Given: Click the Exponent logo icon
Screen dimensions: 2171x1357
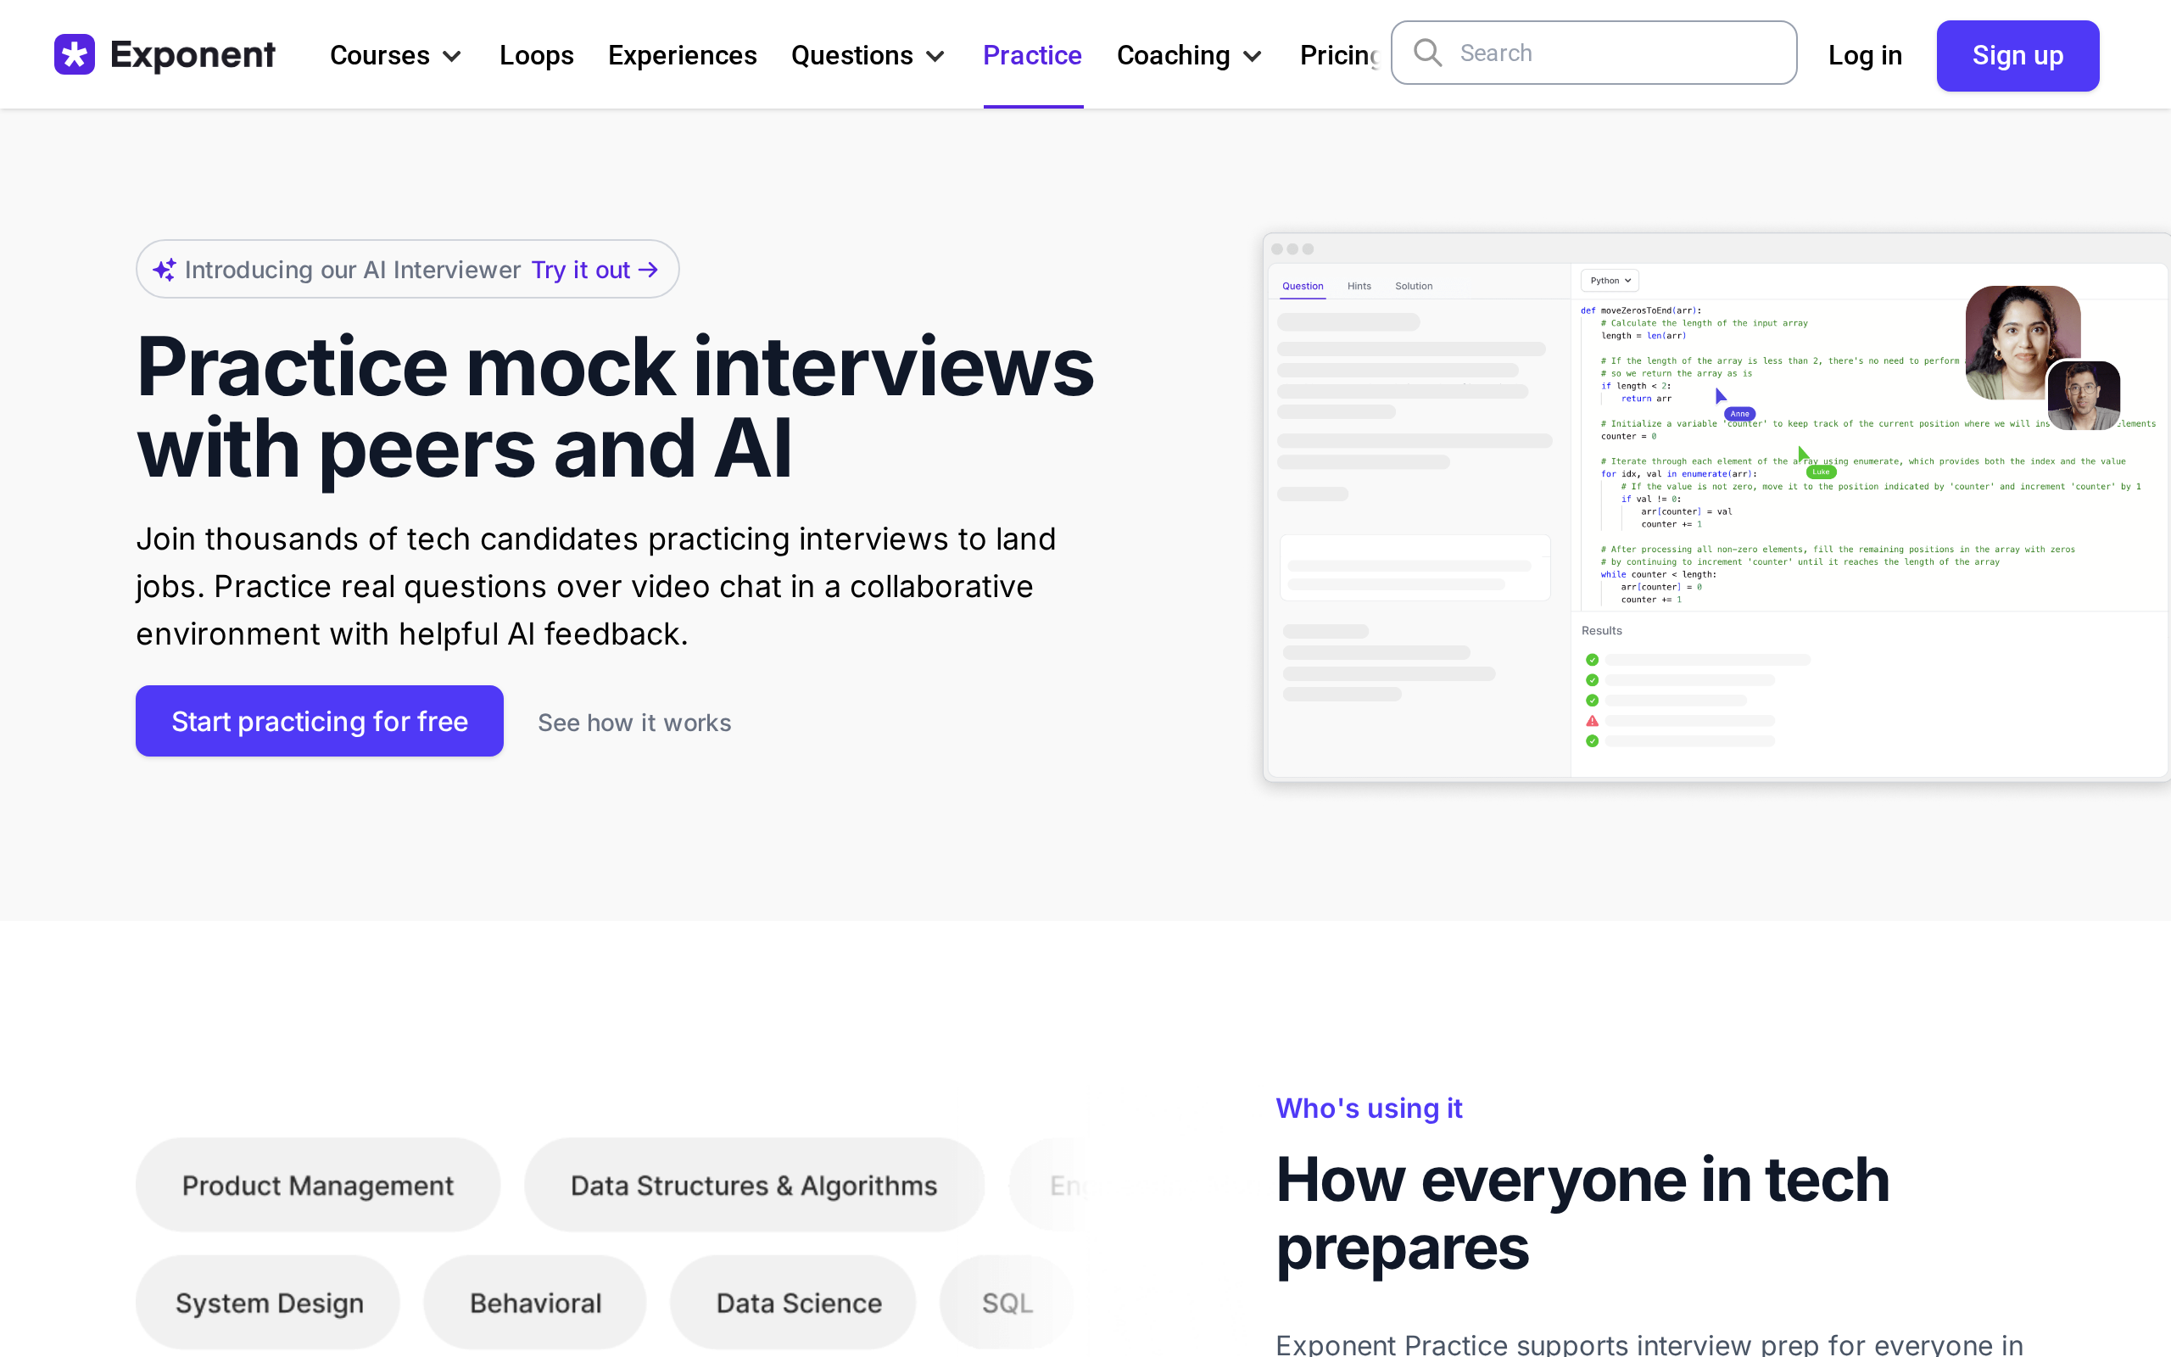Looking at the screenshot, I should click(75, 55).
